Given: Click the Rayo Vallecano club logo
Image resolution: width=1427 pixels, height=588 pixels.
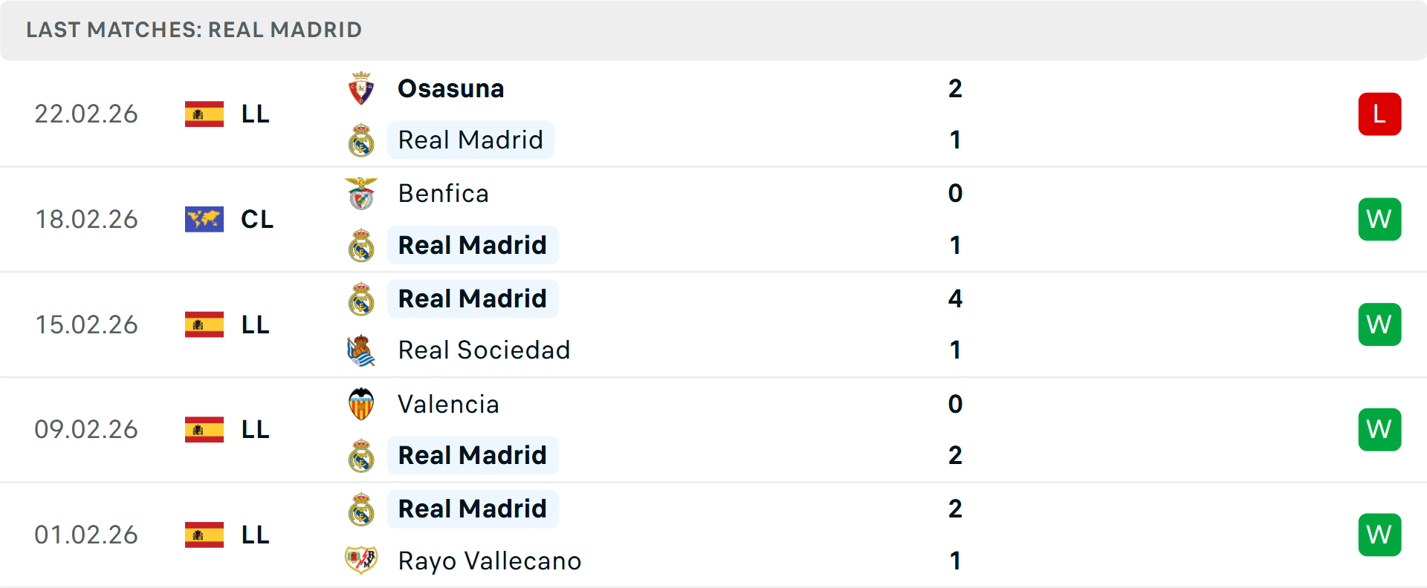Looking at the screenshot, I should pyautogui.click(x=362, y=561).
